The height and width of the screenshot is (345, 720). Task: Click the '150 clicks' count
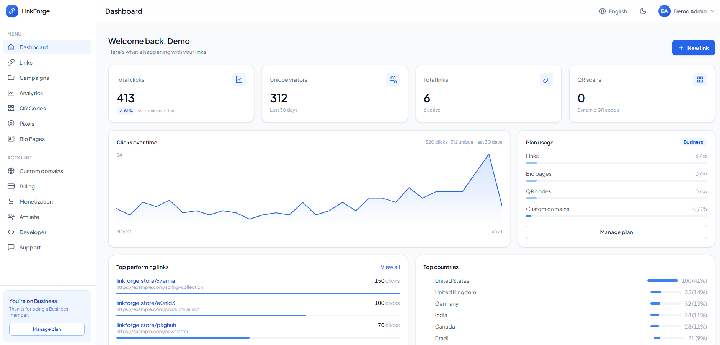pos(387,280)
